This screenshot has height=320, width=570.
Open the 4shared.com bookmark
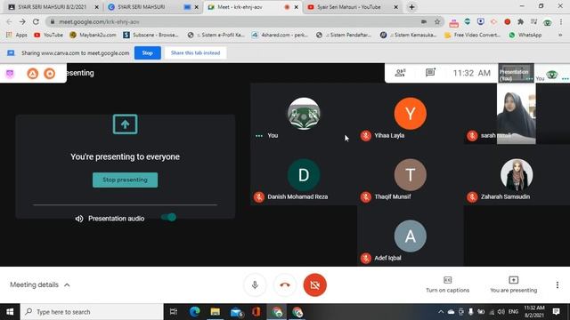(x=280, y=36)
